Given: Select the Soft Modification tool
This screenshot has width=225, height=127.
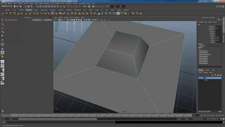Looking at the screenshot, I should point(2,49).
